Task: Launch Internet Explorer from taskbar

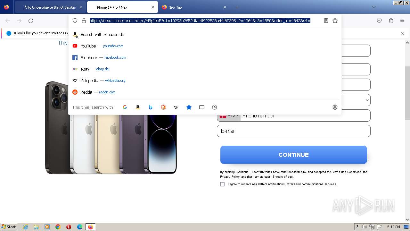Action: [x=25, y=227]
